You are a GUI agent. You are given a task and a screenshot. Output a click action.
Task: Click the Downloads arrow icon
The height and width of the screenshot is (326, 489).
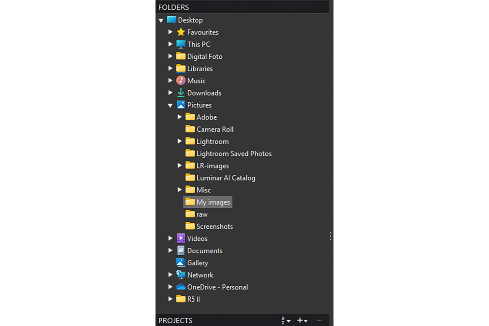click(x=181, y=93)
